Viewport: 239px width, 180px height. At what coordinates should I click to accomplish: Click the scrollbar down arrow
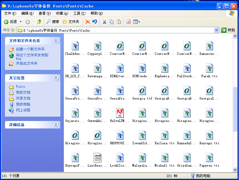click(235, 170)
